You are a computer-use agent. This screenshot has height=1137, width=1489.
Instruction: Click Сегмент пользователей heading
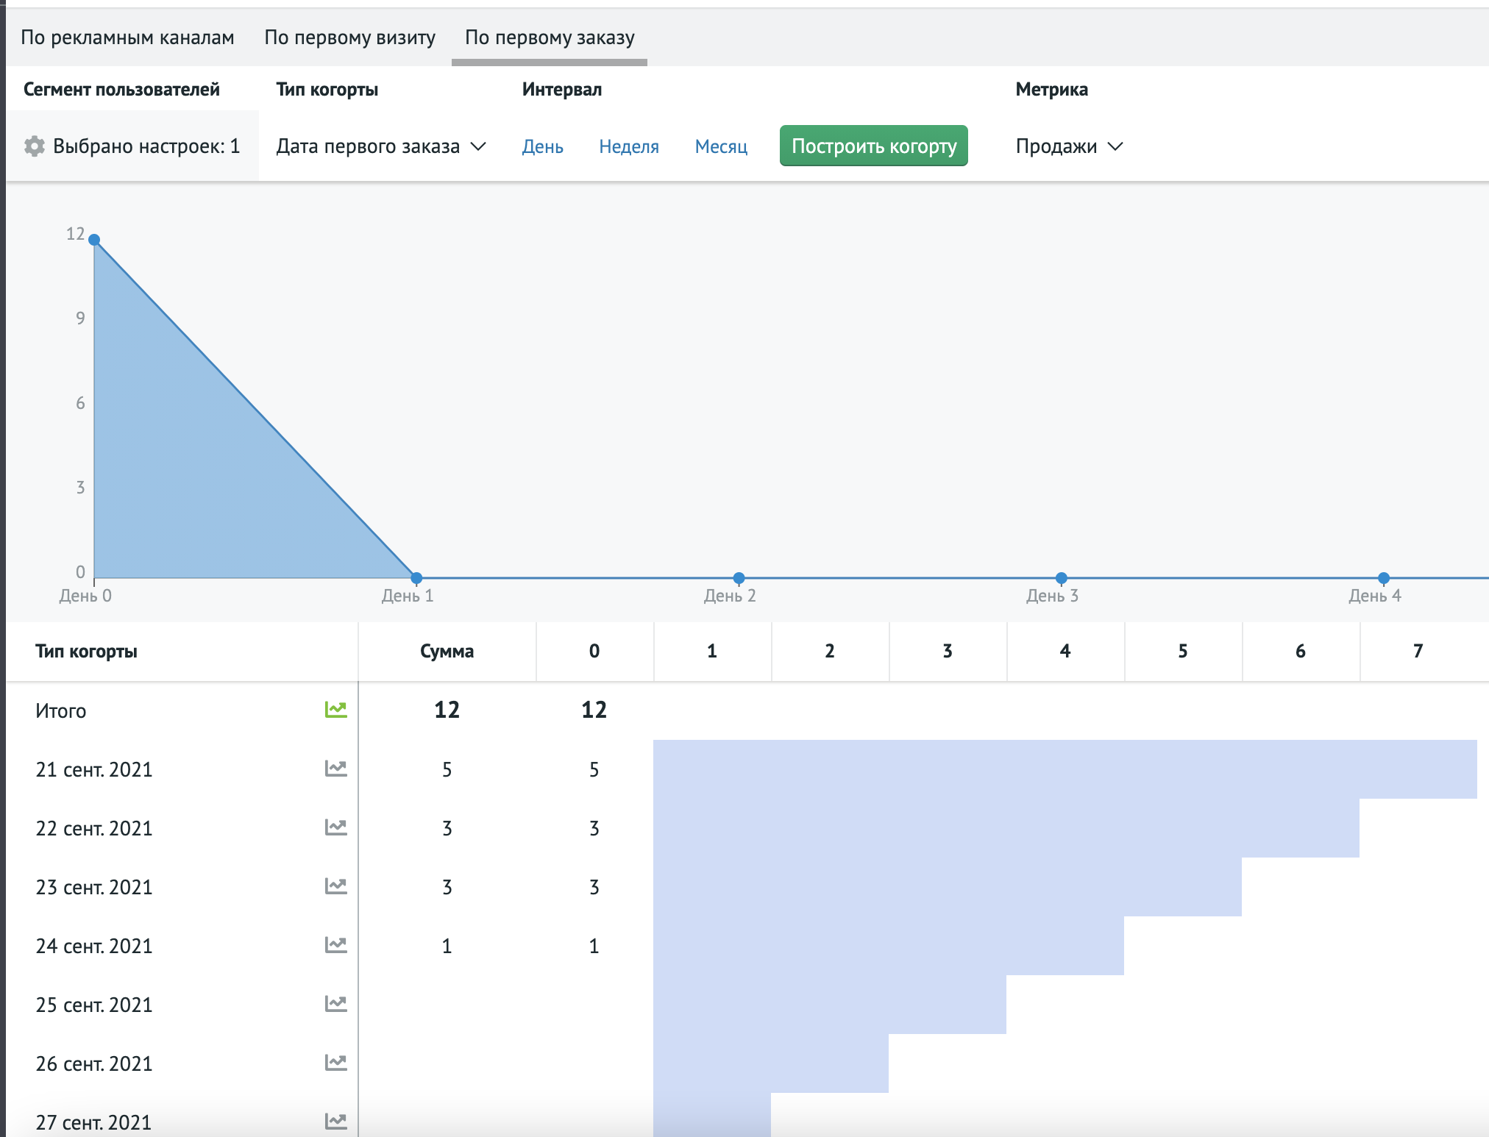click(121, 89)
